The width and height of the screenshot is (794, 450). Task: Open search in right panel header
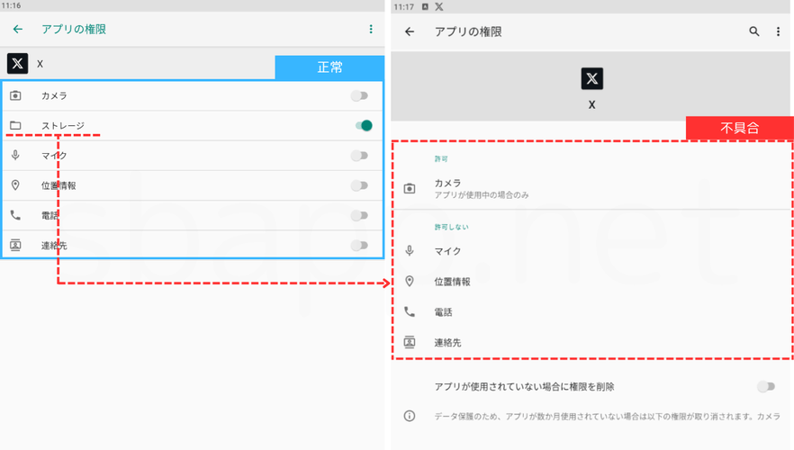[x=754, y=31]
